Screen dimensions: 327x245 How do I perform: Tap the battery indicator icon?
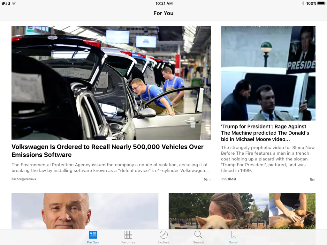point(321,3)
